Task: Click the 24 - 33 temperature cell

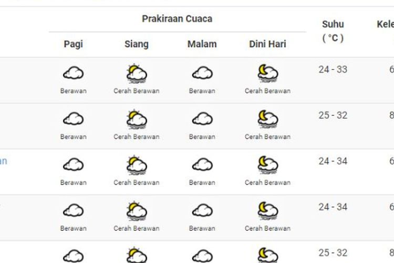Action: (x=333, y=69)
